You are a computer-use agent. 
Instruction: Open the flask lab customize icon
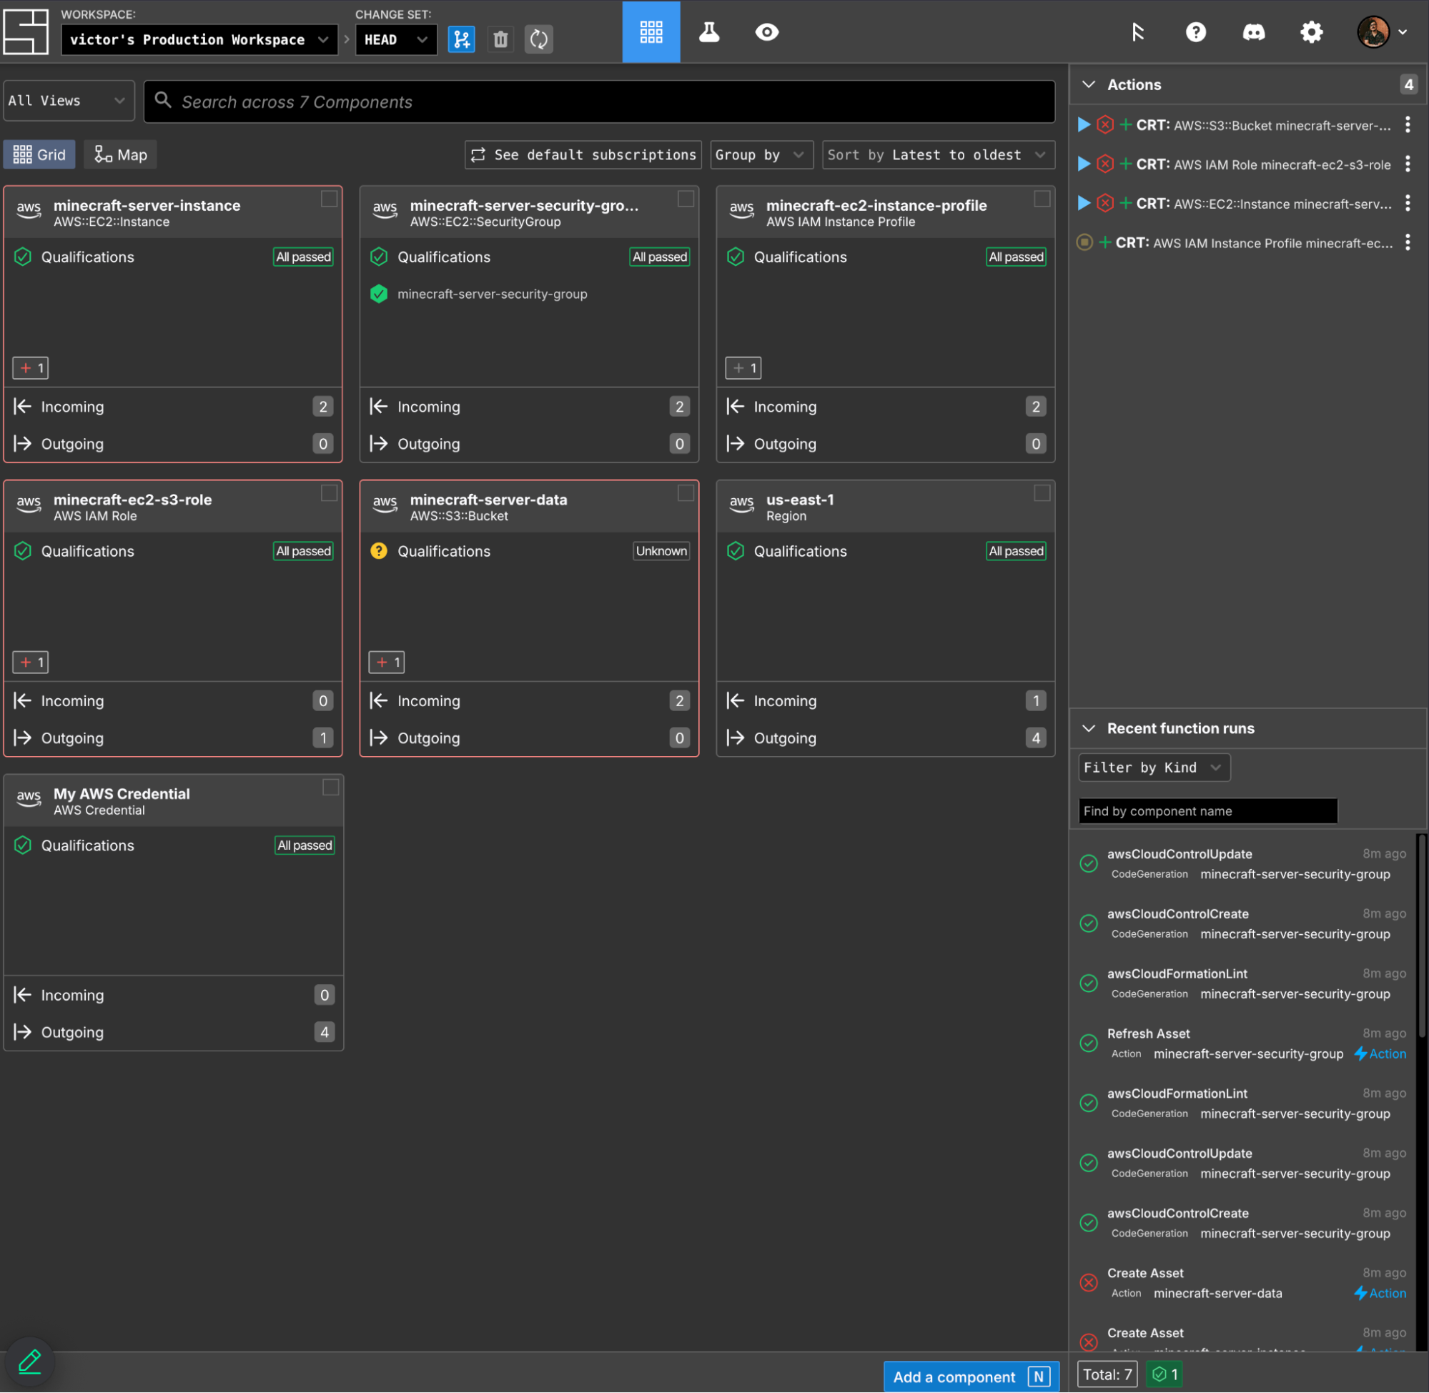coord(709,31)
